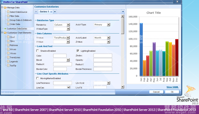Click the scrollbar up arrow
This screenshot has height=114, width=199.
(x=122, y=16)
